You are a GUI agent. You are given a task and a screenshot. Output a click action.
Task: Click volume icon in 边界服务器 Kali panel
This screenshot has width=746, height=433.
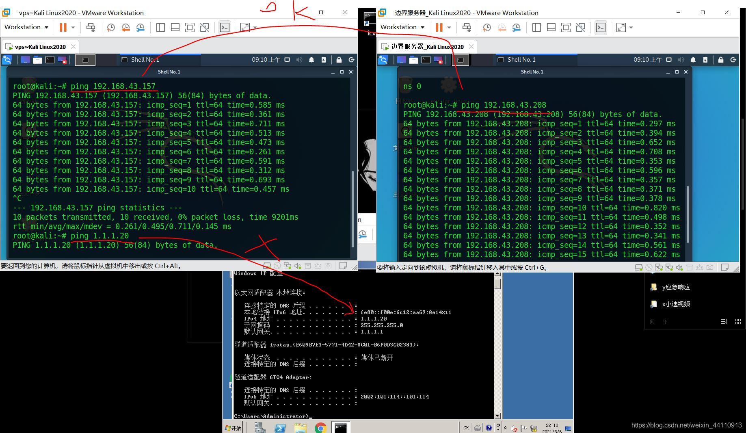[681, 60]
